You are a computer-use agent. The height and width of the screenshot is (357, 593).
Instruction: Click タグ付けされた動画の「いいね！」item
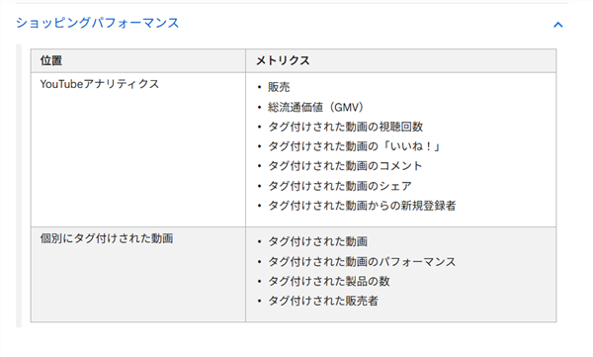(x=355, y=146)
